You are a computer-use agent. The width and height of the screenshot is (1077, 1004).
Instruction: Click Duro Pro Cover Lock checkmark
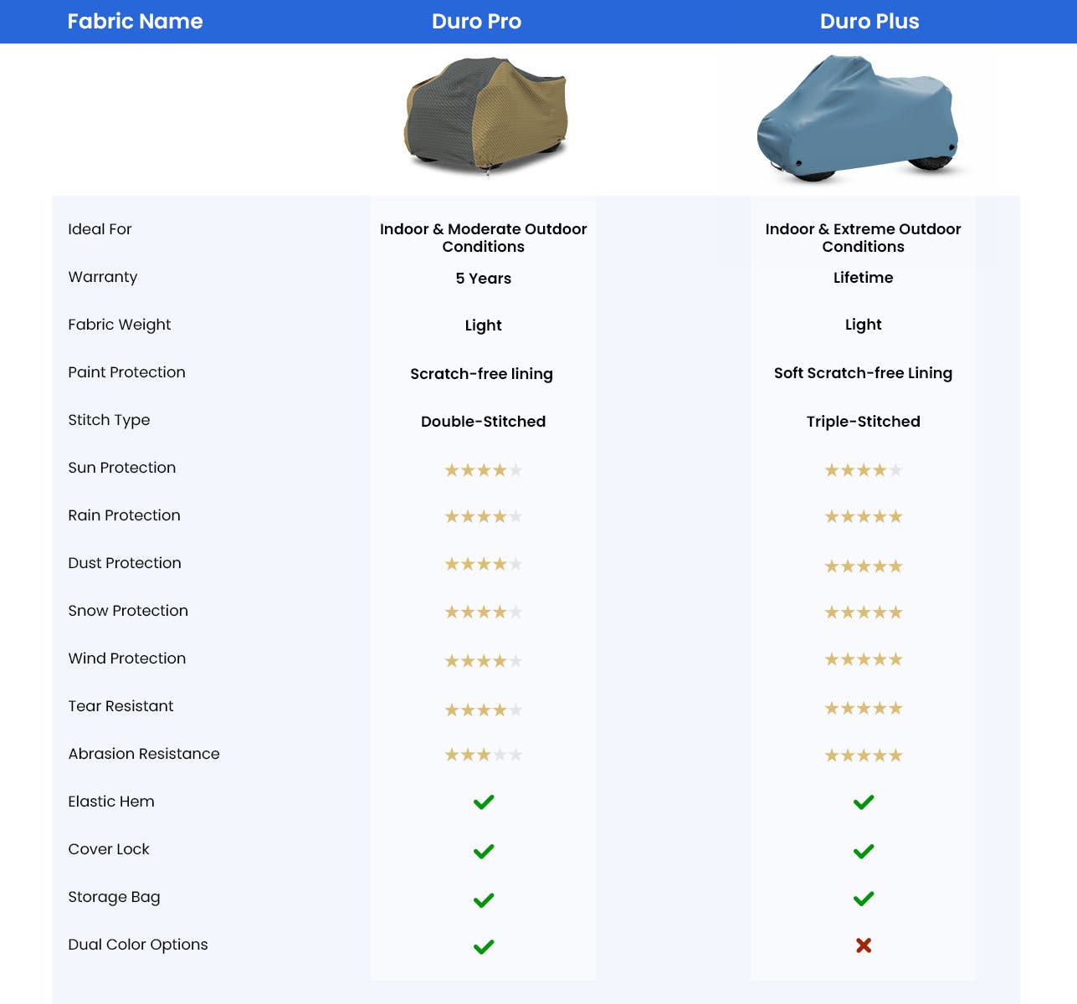click(484, 852)
